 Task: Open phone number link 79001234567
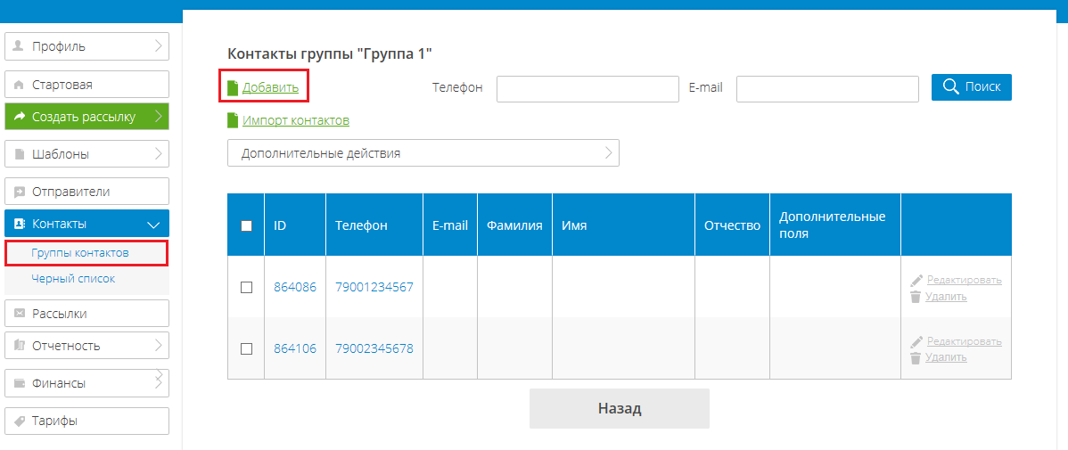coord(374,287)
